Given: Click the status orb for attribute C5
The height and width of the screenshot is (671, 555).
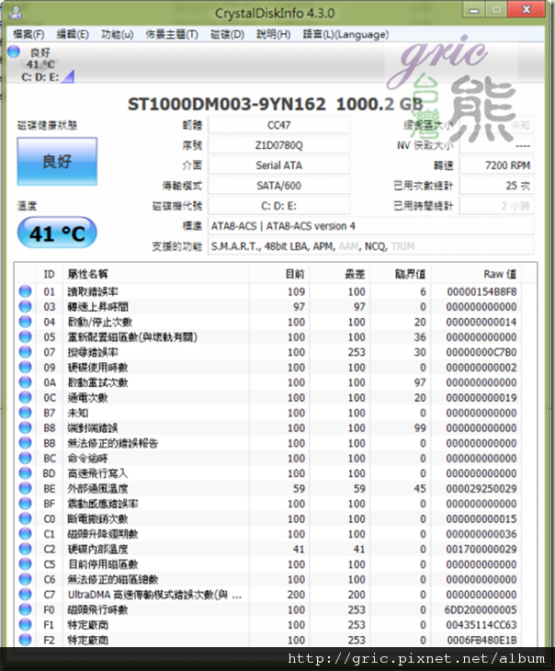Looking at the screenshot, I should [x=25, y=564].
